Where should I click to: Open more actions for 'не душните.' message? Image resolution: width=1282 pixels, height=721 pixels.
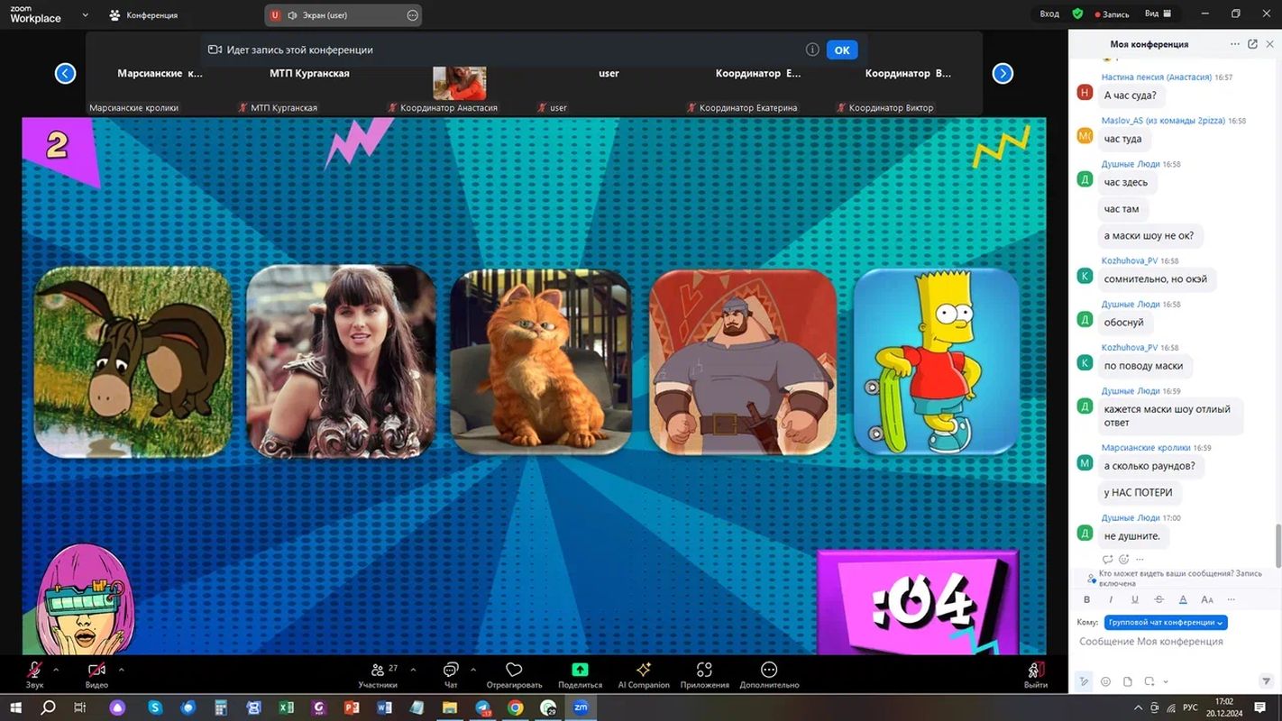click(1140, 560)
